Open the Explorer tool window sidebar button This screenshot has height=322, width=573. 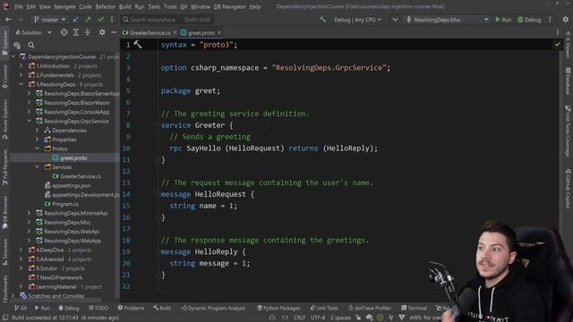point(4,42)
